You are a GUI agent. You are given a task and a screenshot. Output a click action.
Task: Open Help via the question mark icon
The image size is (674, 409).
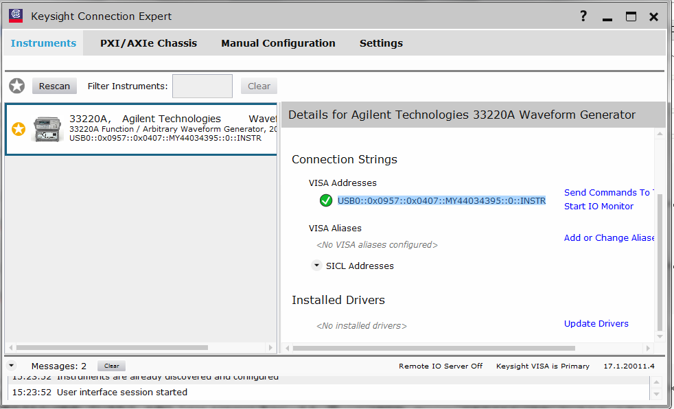click(583, 16)
